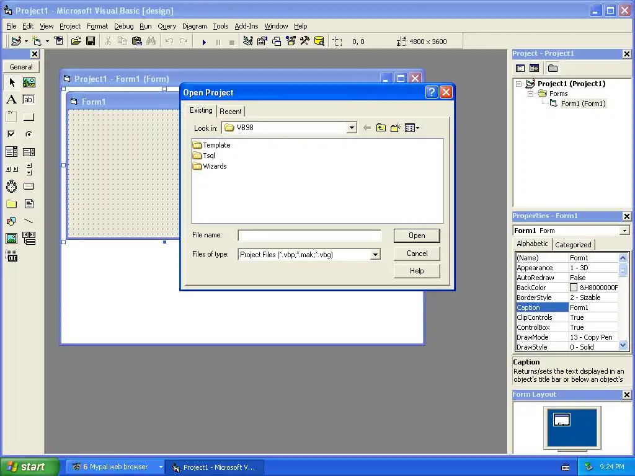Click the Save Project floppy icon
Screen dimensions: 635x476
(x=91, y=41)
